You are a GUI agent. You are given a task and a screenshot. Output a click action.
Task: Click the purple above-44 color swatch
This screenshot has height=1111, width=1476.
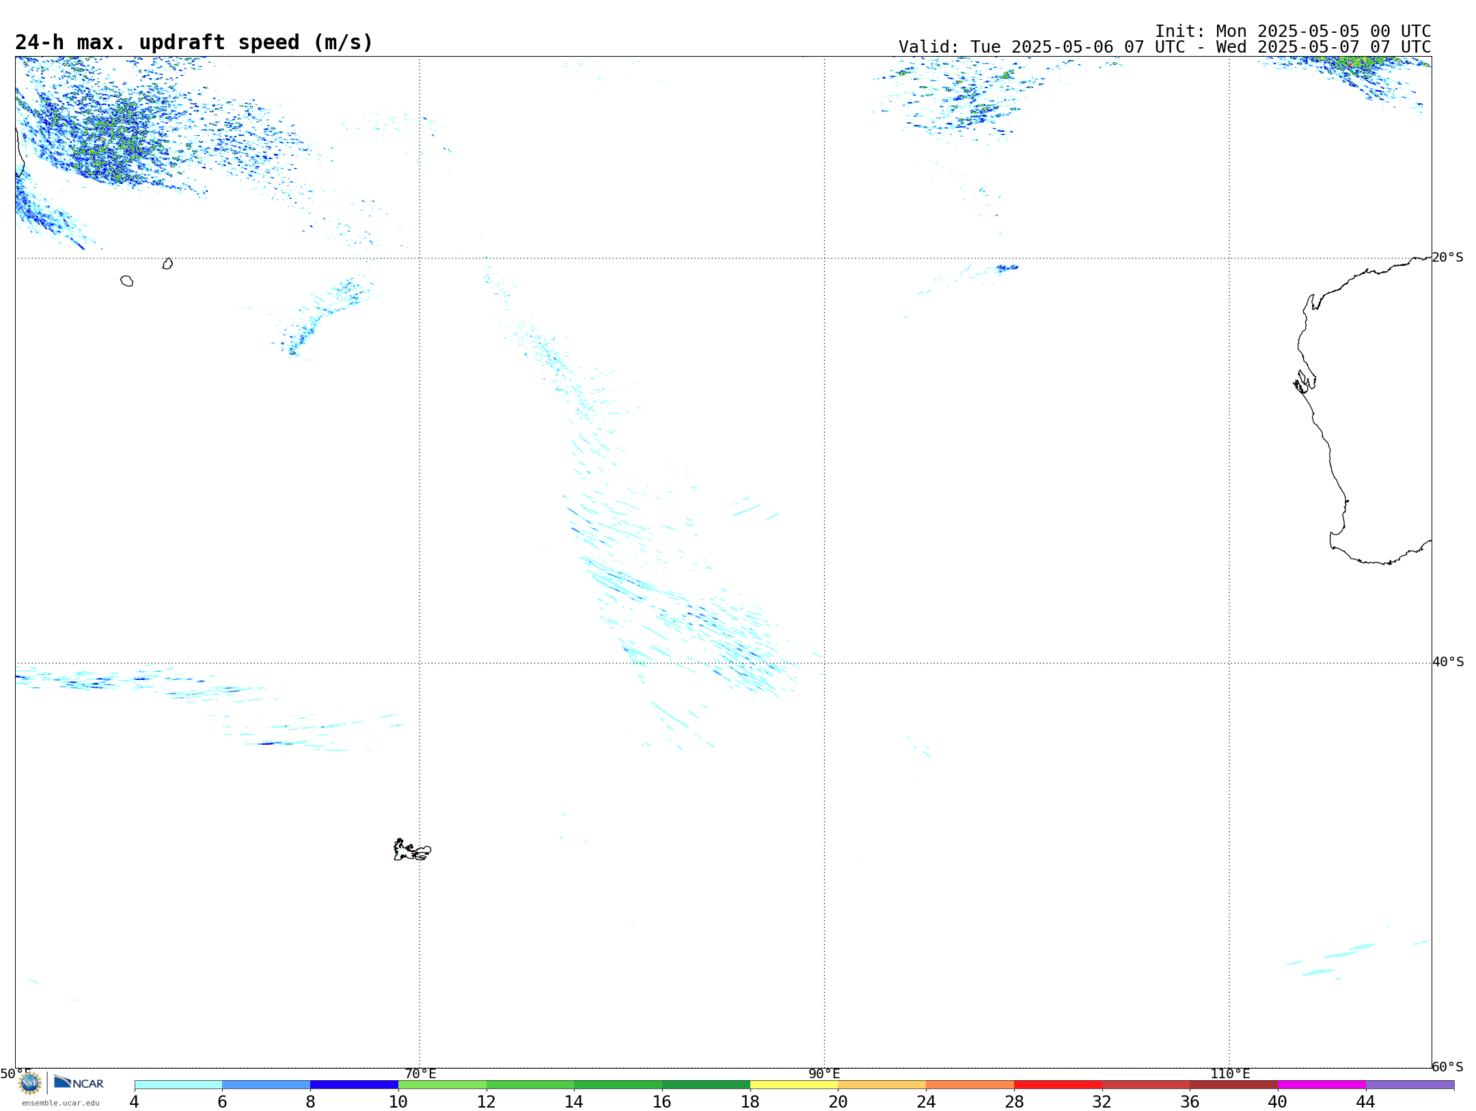[x=1410, y=1085]
